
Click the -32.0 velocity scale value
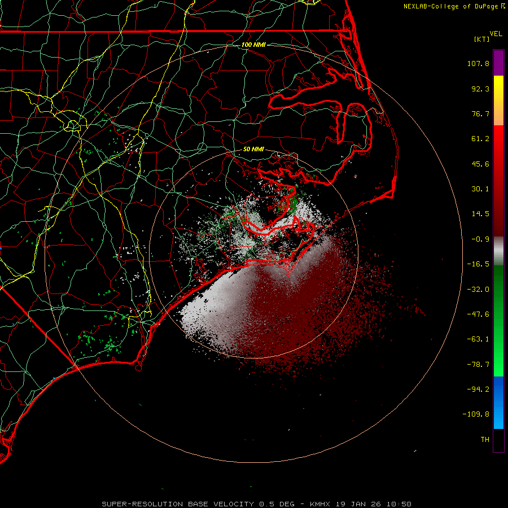(x=478, y=290)
